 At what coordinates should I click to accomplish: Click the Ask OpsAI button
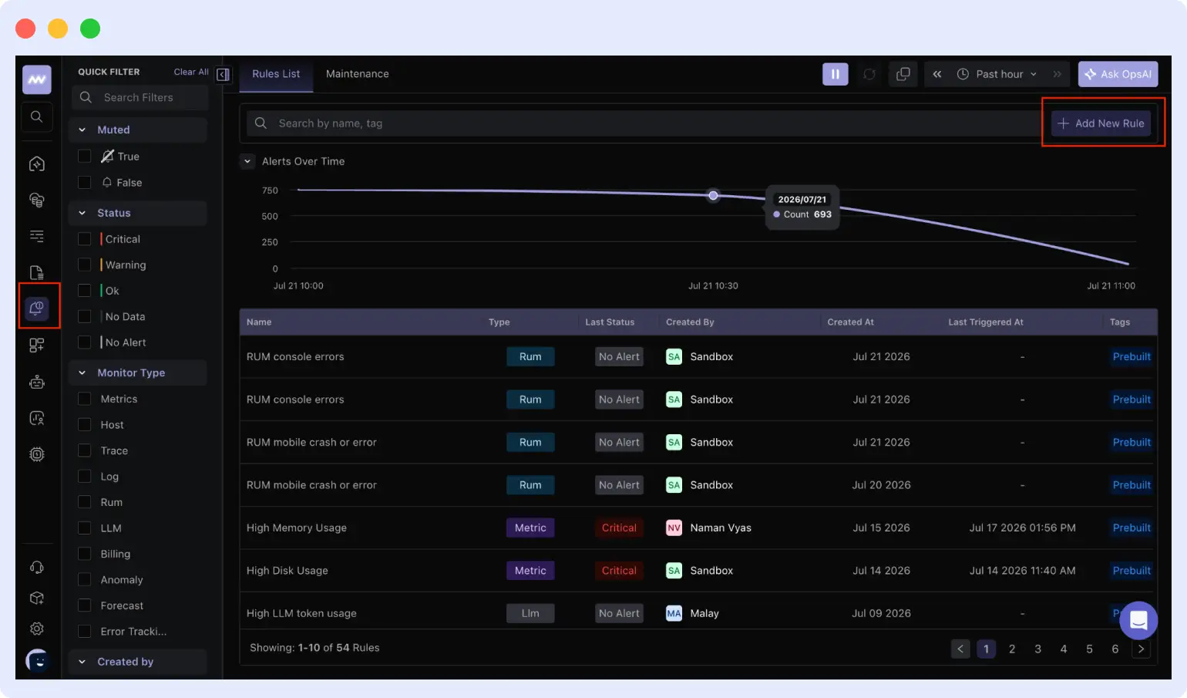click(x=1118, y=74)
